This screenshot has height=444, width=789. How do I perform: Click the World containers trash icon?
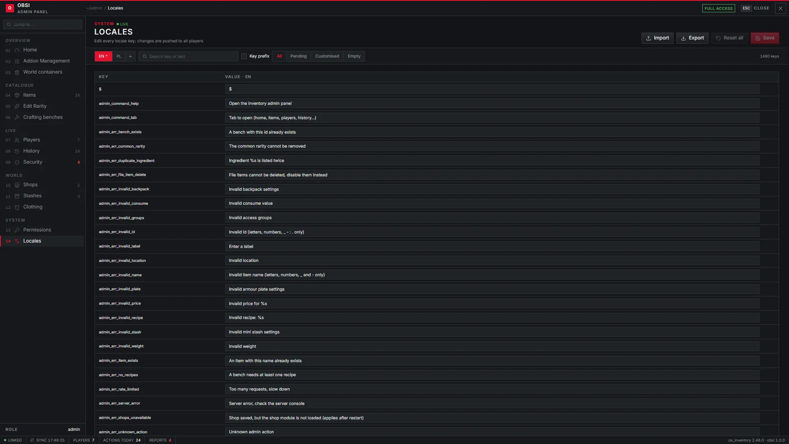click(x=17, y=72)
